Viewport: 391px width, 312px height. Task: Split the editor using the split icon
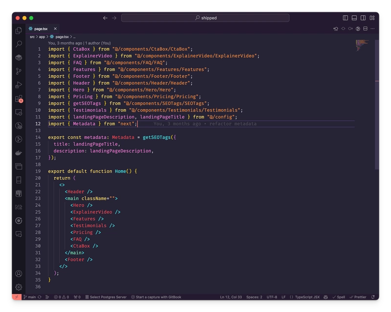(x=365, y=29)
